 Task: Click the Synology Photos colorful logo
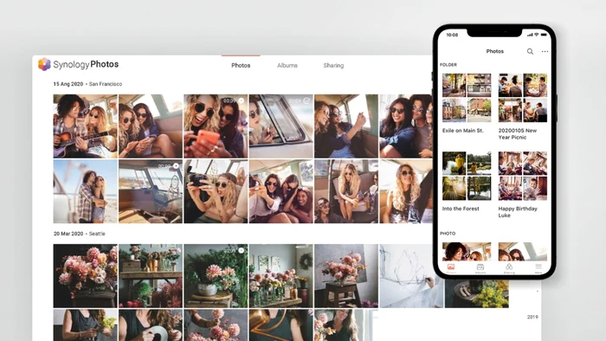coord(44,64)
